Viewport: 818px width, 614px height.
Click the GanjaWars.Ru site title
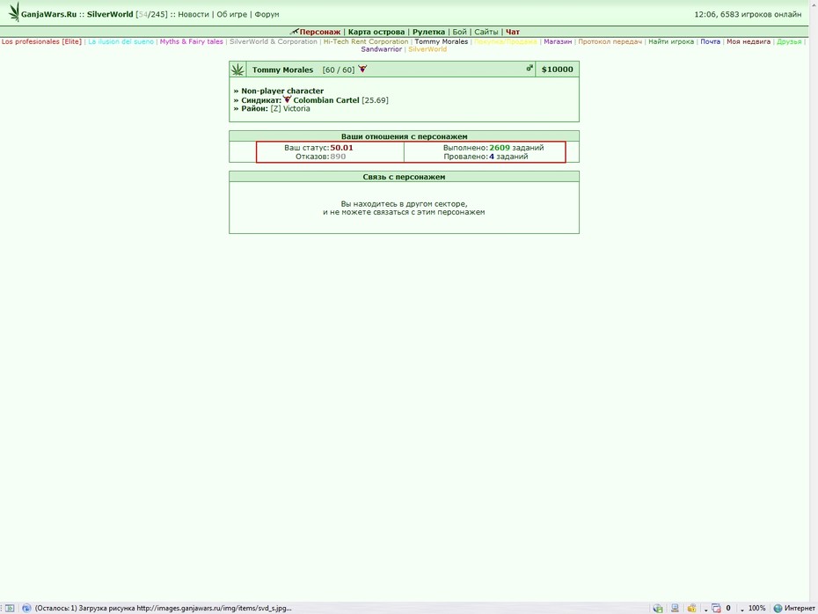click(x=49, y=15)
